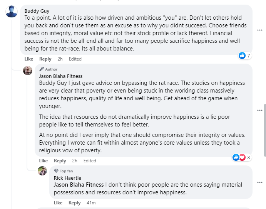Reply to Buddy Guy's comment
The width and height of the screenshot is (266, 209).
[x=45, y=59]
